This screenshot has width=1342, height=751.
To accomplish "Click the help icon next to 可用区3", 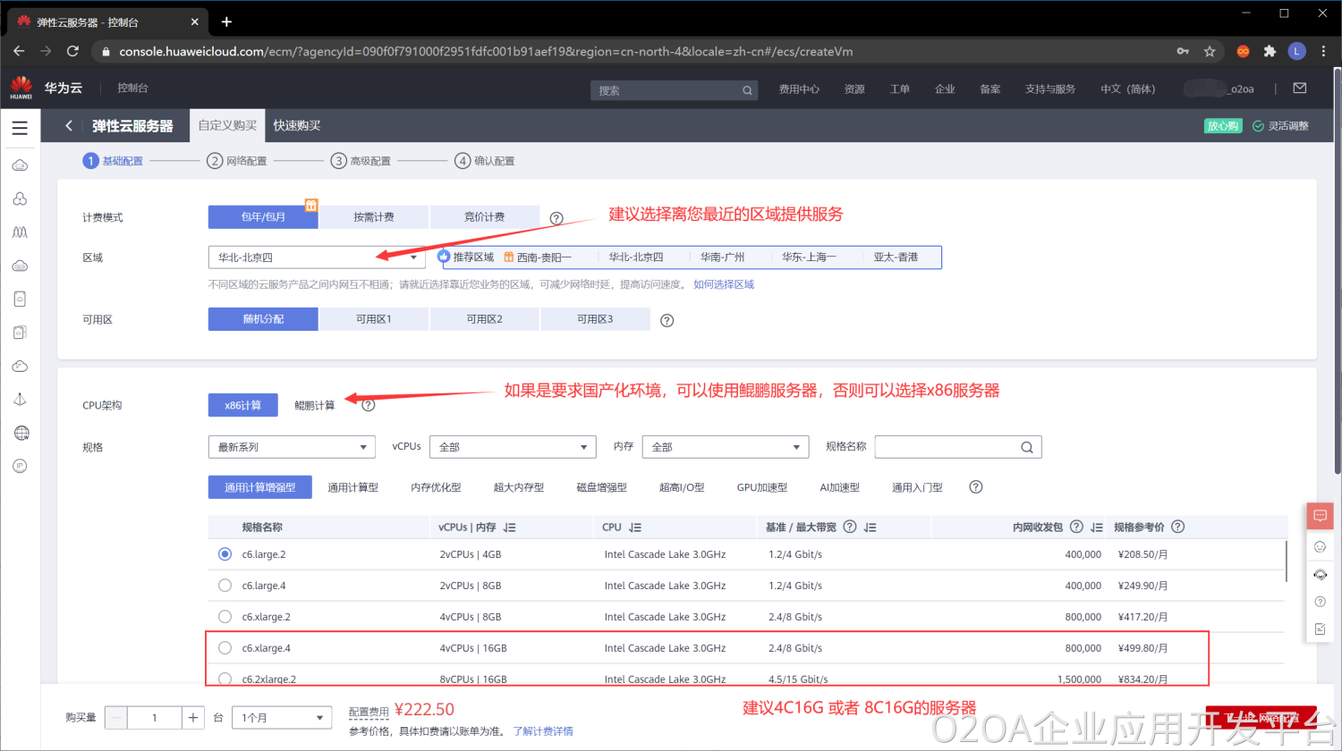I will coord(667,320).
